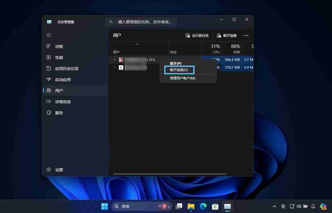Expand the first user row chevron
Viewport: 332px width, 213px height.
115,59
